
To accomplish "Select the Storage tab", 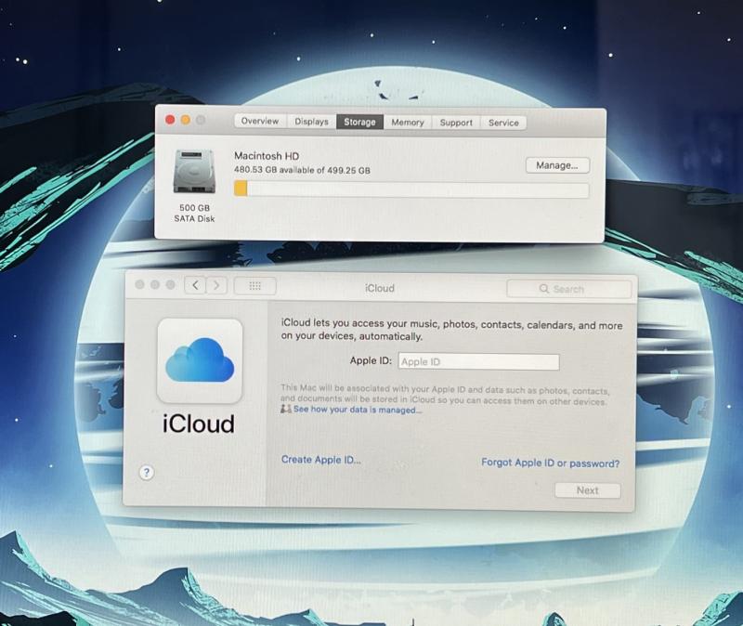I will coord(359,122).
